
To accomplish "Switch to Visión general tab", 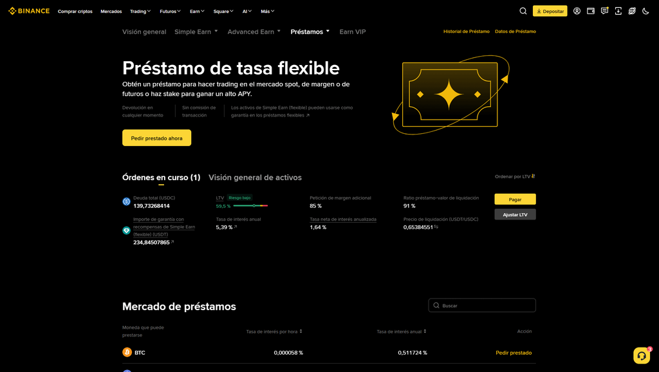I will pyautogui.click(x=144, y=32).
